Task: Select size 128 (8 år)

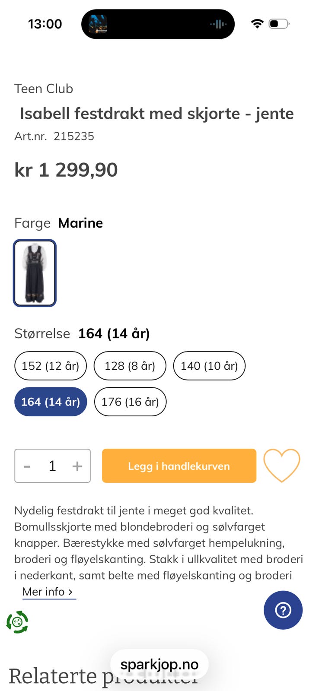Action: (130, 366)
